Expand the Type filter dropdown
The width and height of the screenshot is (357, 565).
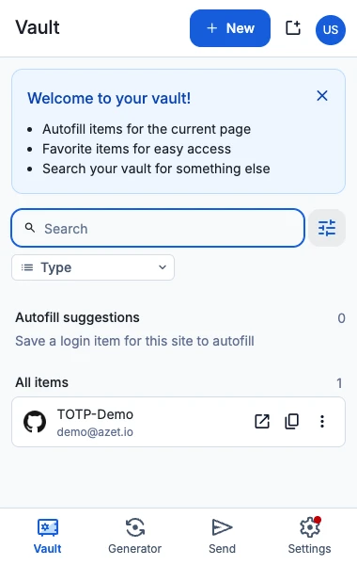pyautogui.click(x=93, y=267)
